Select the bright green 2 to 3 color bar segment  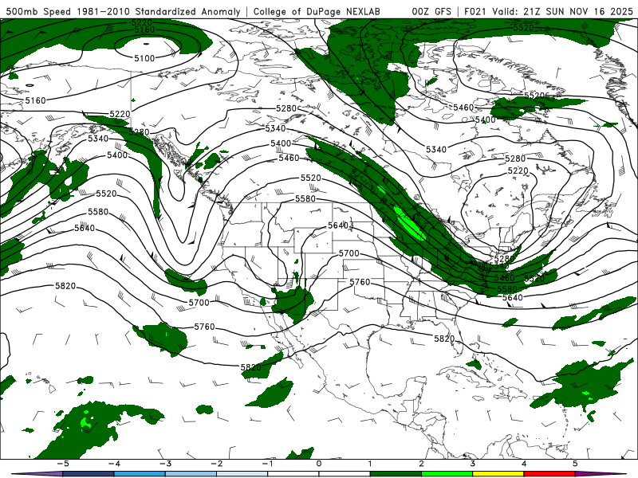(x=447, y=474)
